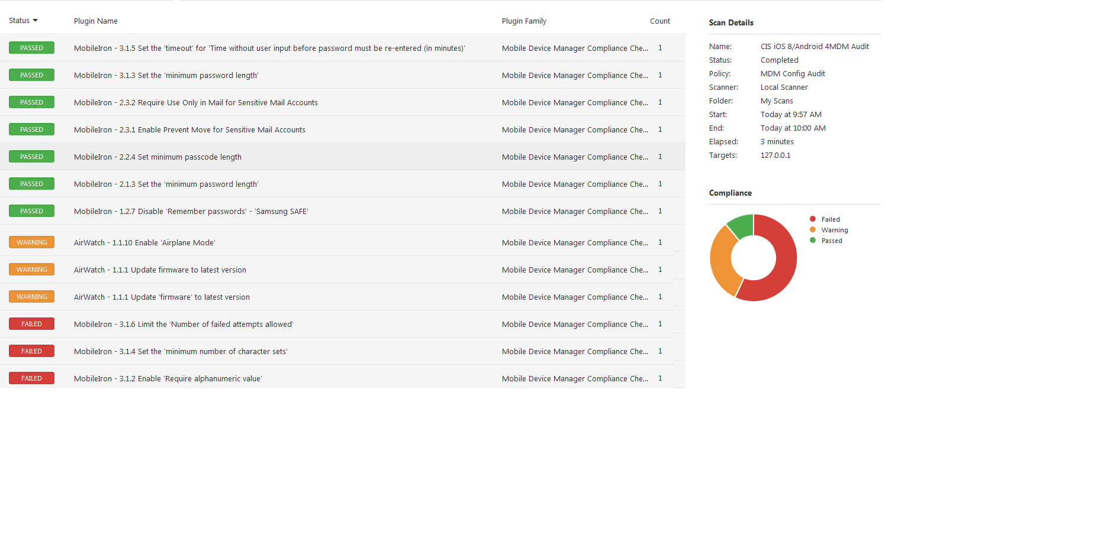The width and height of the screenshot is (1101, 548).
Task: Click the start time Today at 9:57 AM
Action: coord(791,114)
